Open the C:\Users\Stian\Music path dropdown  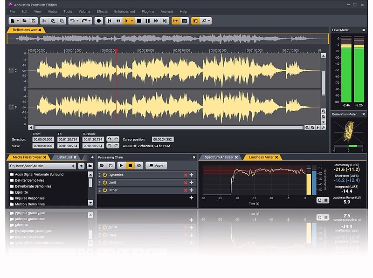tap(73, 165)
